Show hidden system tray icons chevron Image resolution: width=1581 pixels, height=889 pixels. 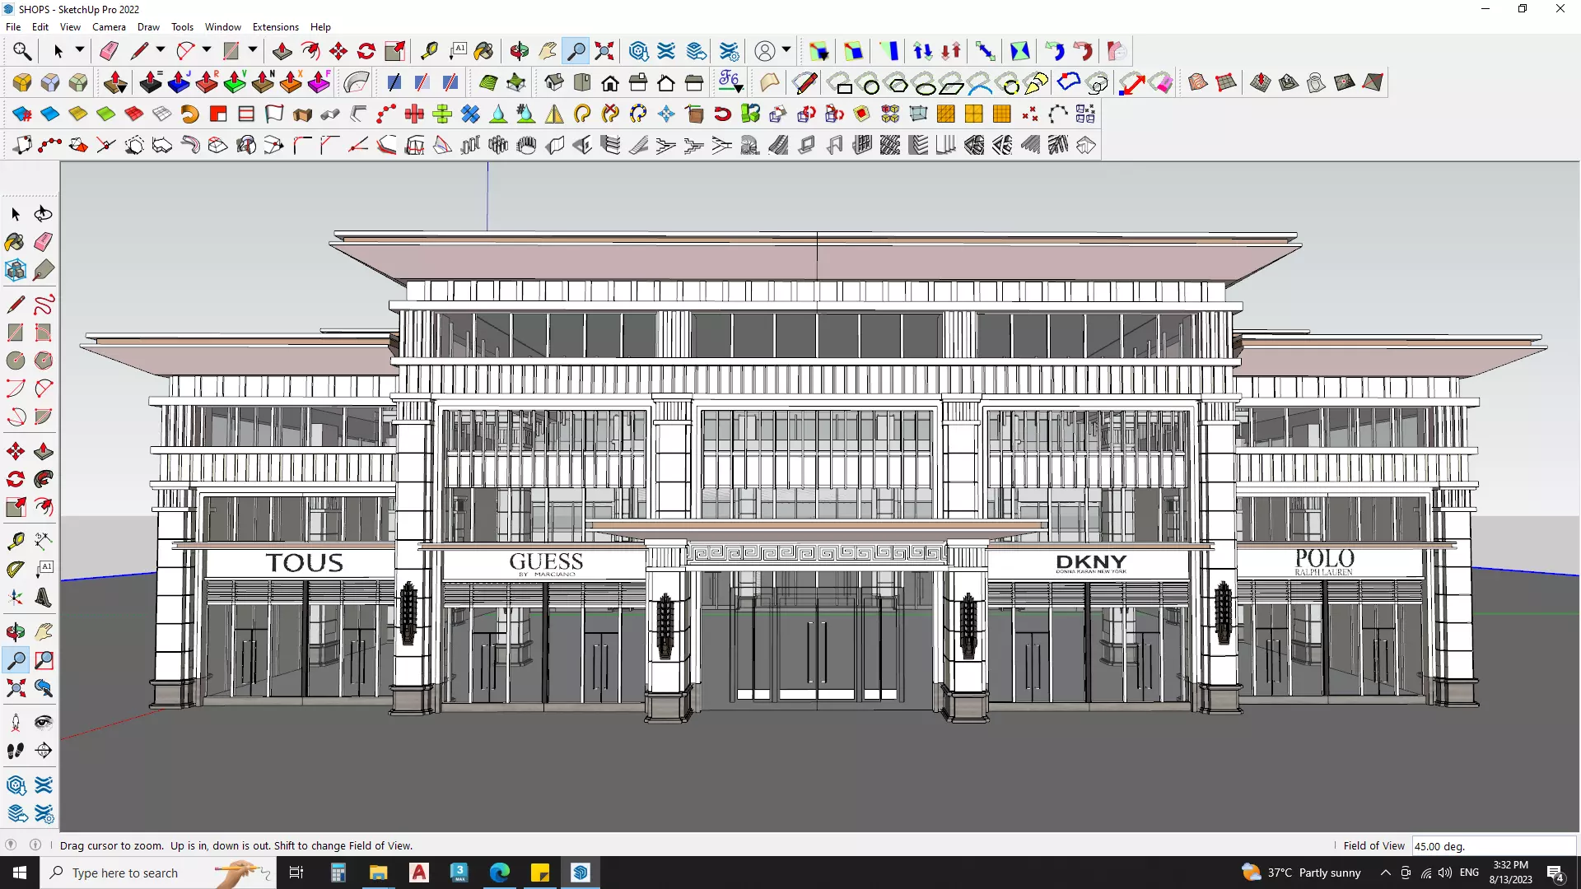point(1386,873)
